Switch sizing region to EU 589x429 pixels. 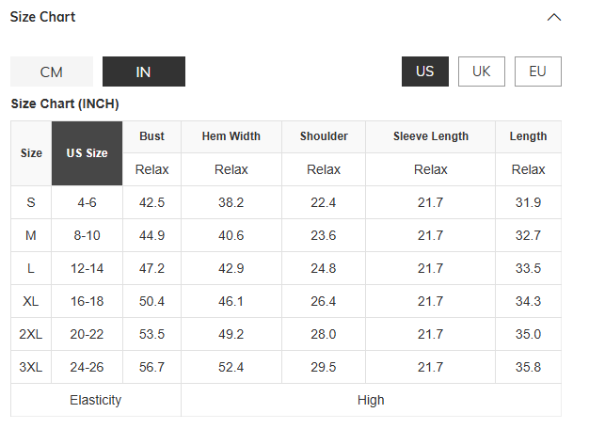pos(537,71)
